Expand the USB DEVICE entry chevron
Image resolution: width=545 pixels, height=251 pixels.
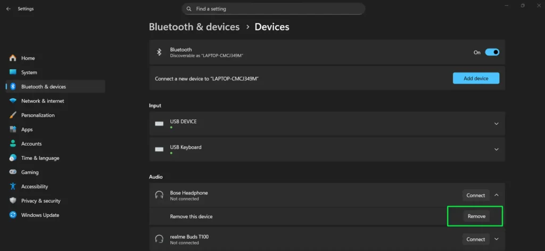click(496, 124)
